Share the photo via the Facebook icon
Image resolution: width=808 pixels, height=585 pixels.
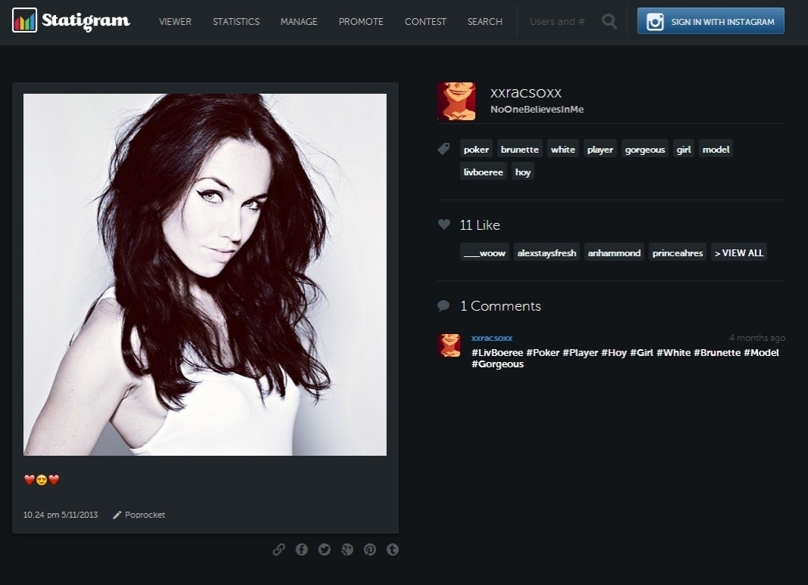click(x=302, y=549)
